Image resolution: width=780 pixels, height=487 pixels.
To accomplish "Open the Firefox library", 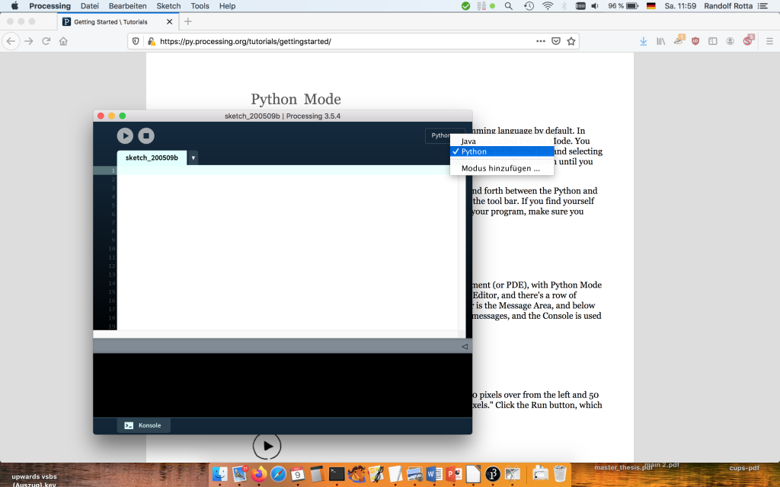I will 661,40.
